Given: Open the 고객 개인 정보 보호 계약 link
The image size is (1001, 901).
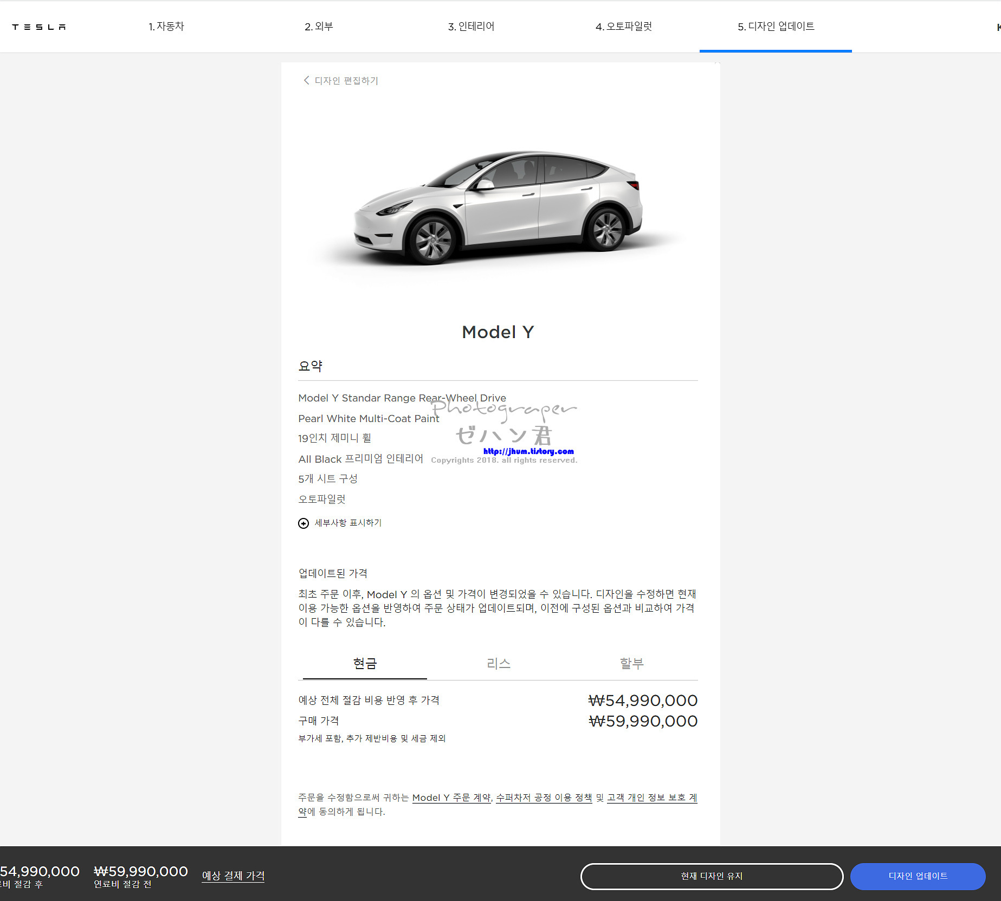Looking at the screenshot, I should click(652, 798).
